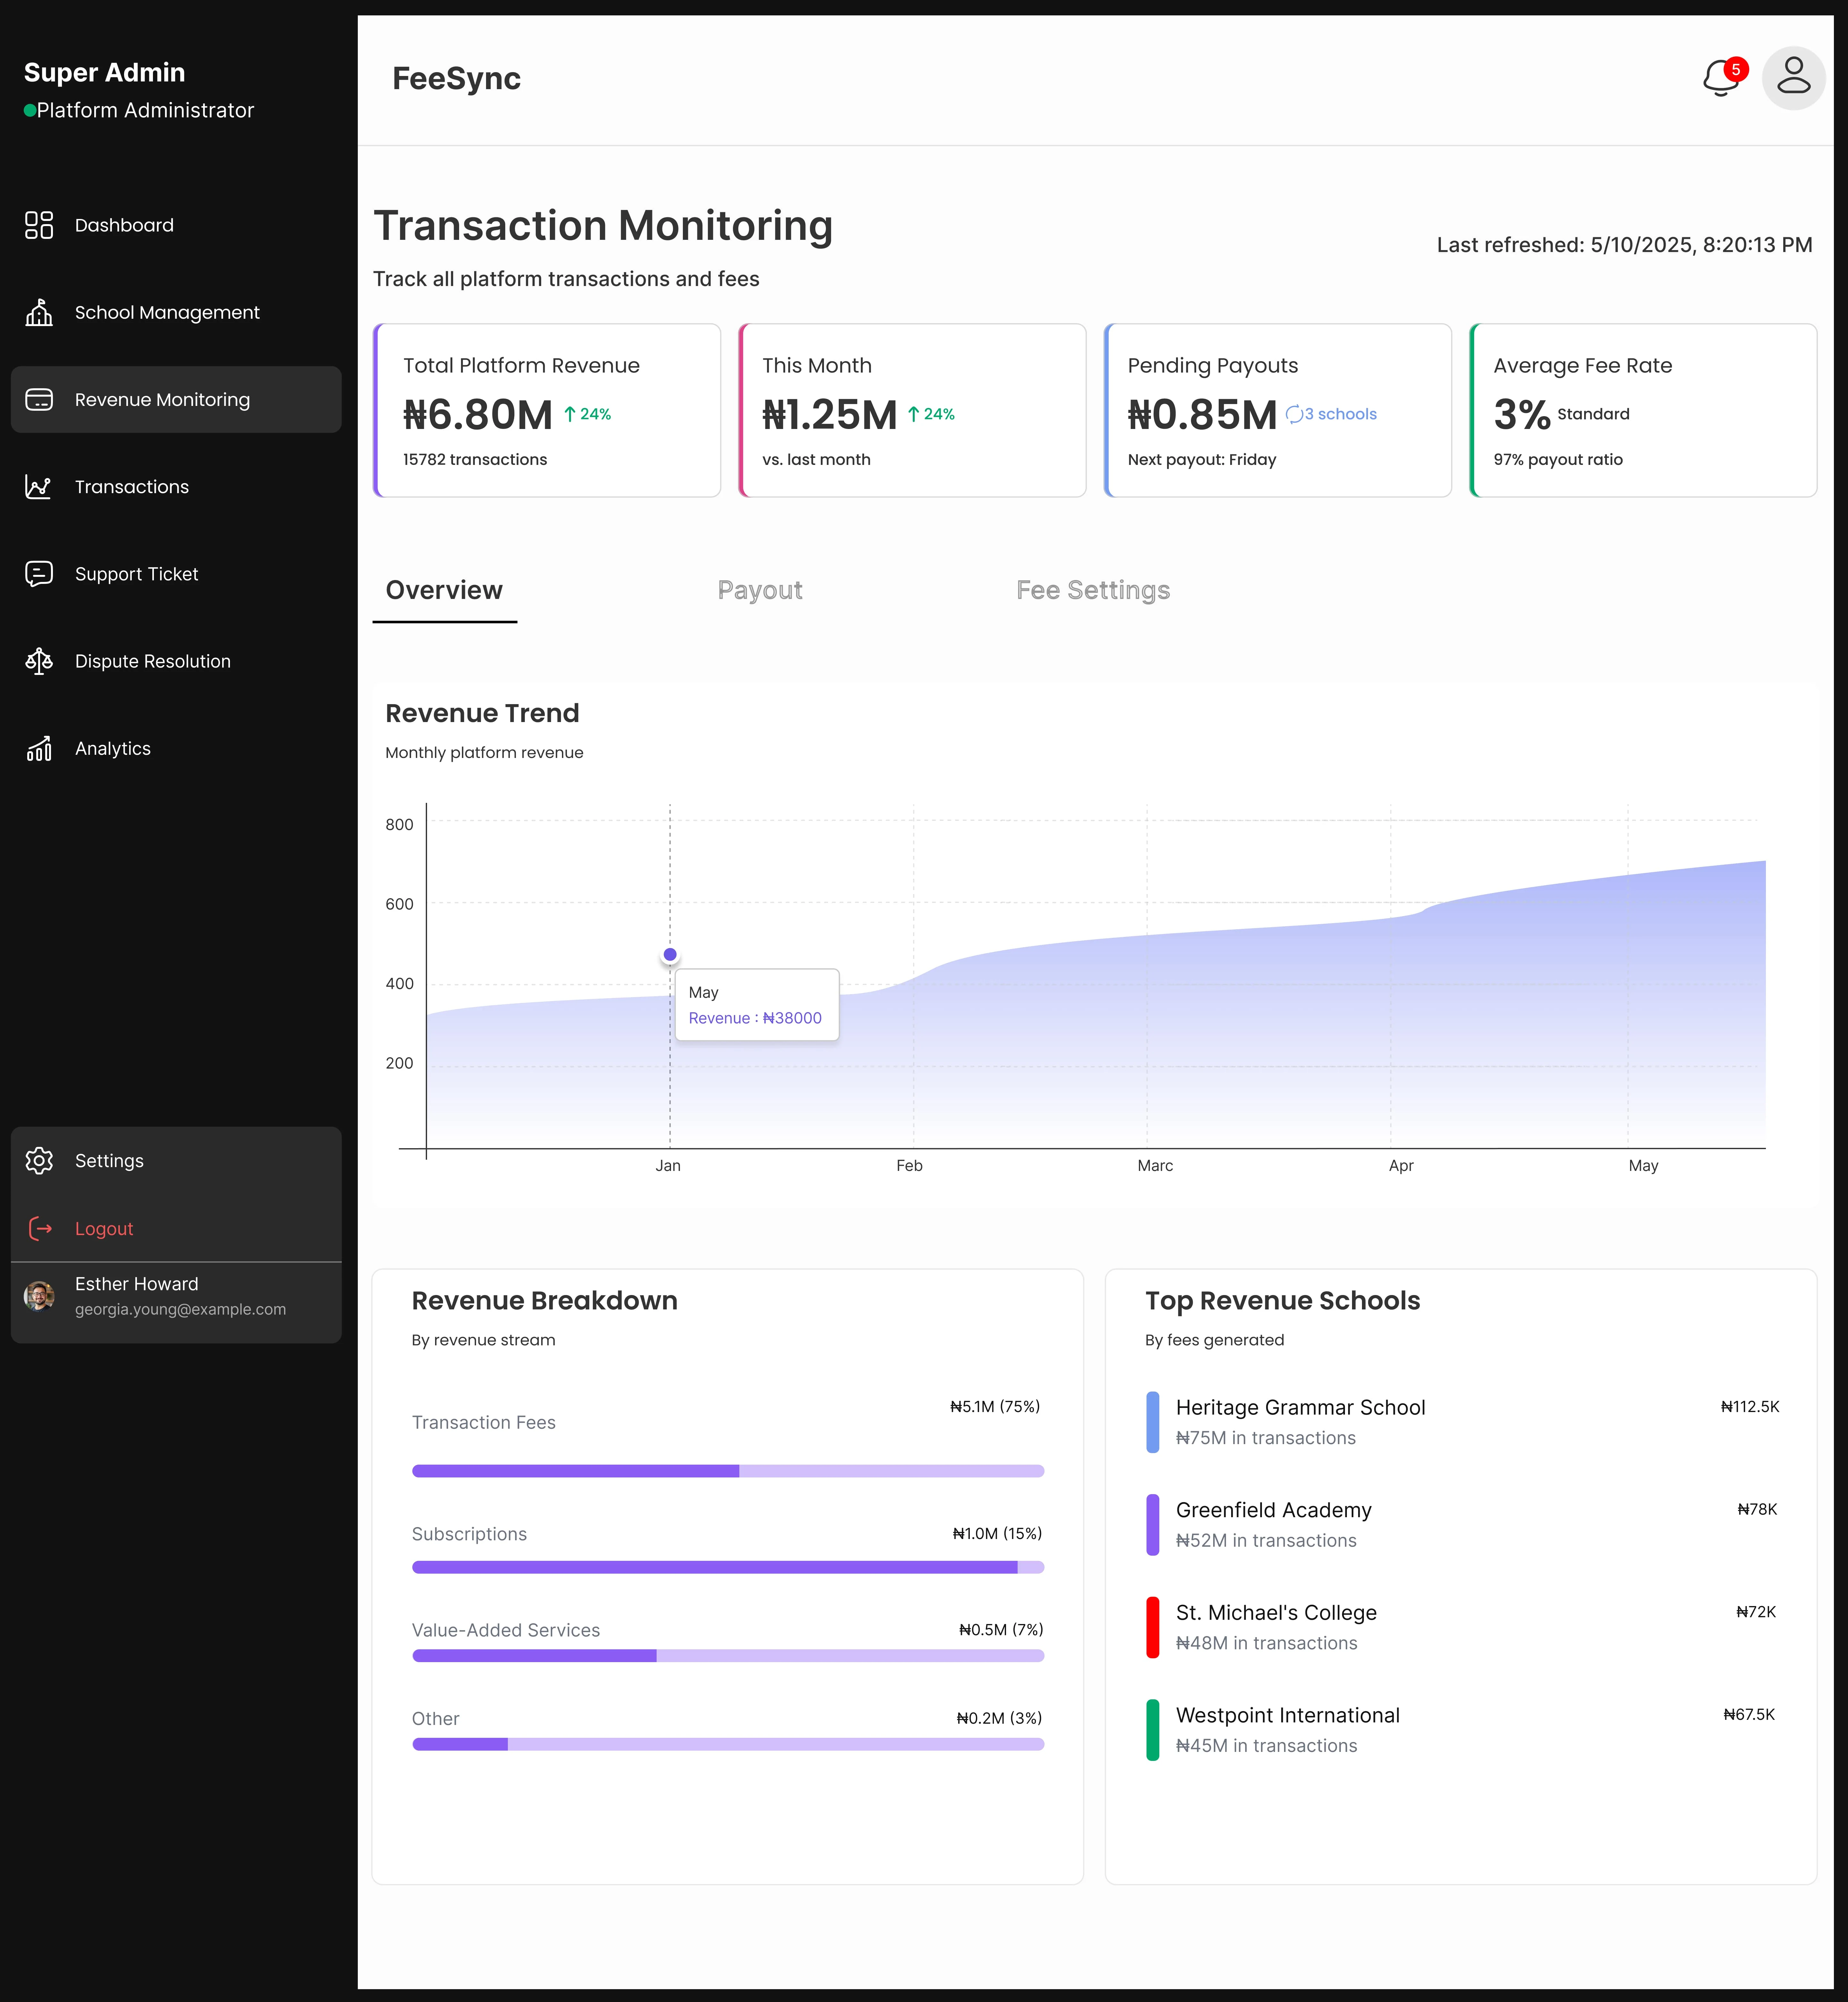
Task: Click the Subscriptions progress bar
Action: point(728,1567)
